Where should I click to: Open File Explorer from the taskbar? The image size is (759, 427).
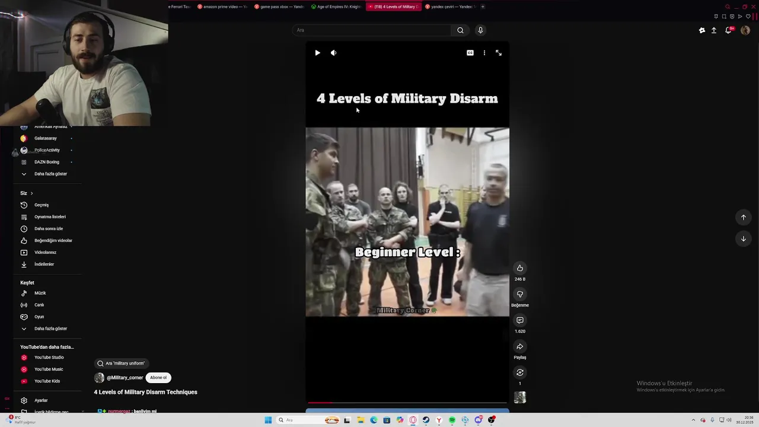point(360,420)
